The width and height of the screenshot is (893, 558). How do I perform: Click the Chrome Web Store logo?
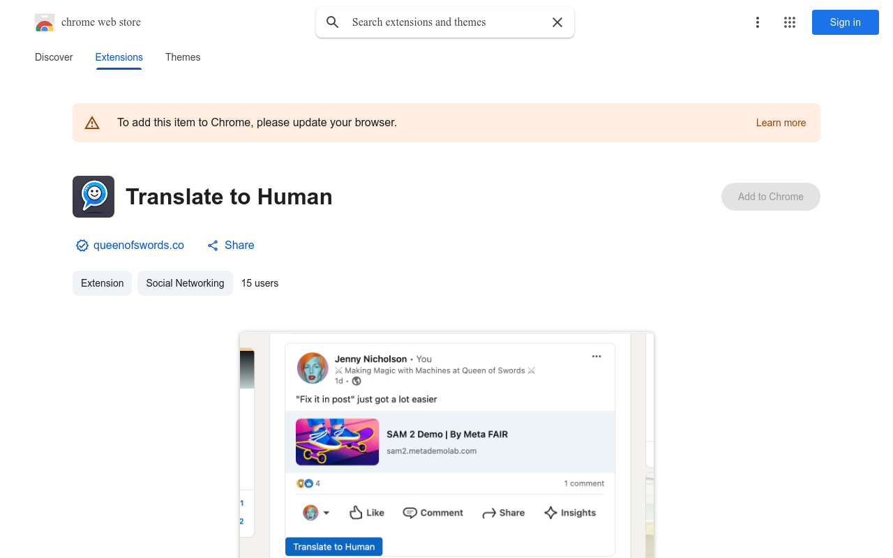[45, 22]
